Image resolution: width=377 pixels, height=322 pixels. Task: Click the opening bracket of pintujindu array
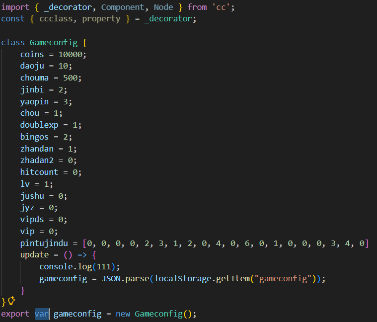[84, 243]
